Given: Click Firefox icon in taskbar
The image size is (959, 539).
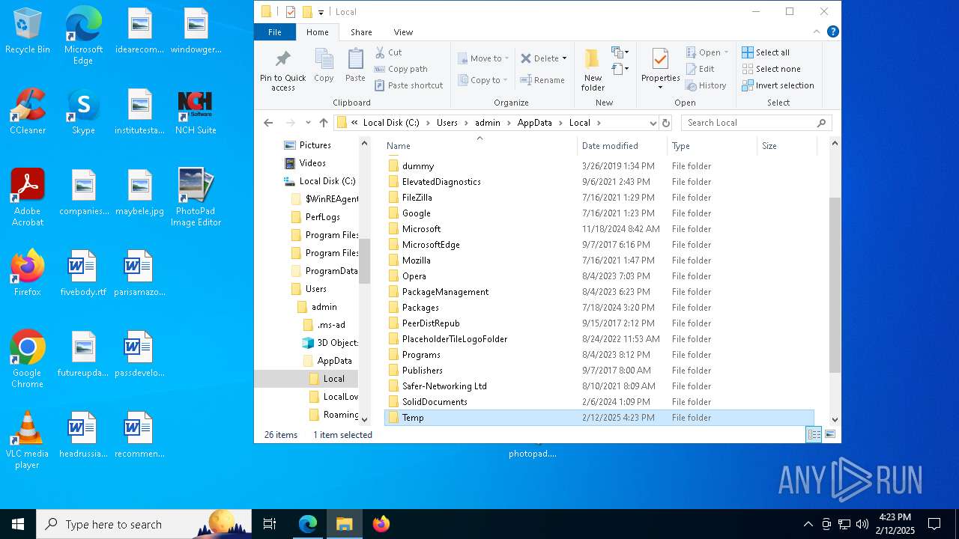Looking at the screenshot, I should click(x=381, y=524).
